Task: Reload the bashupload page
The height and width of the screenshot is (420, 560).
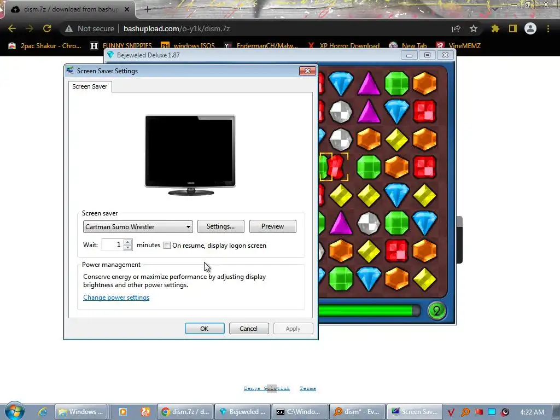Action: (47, 28)
